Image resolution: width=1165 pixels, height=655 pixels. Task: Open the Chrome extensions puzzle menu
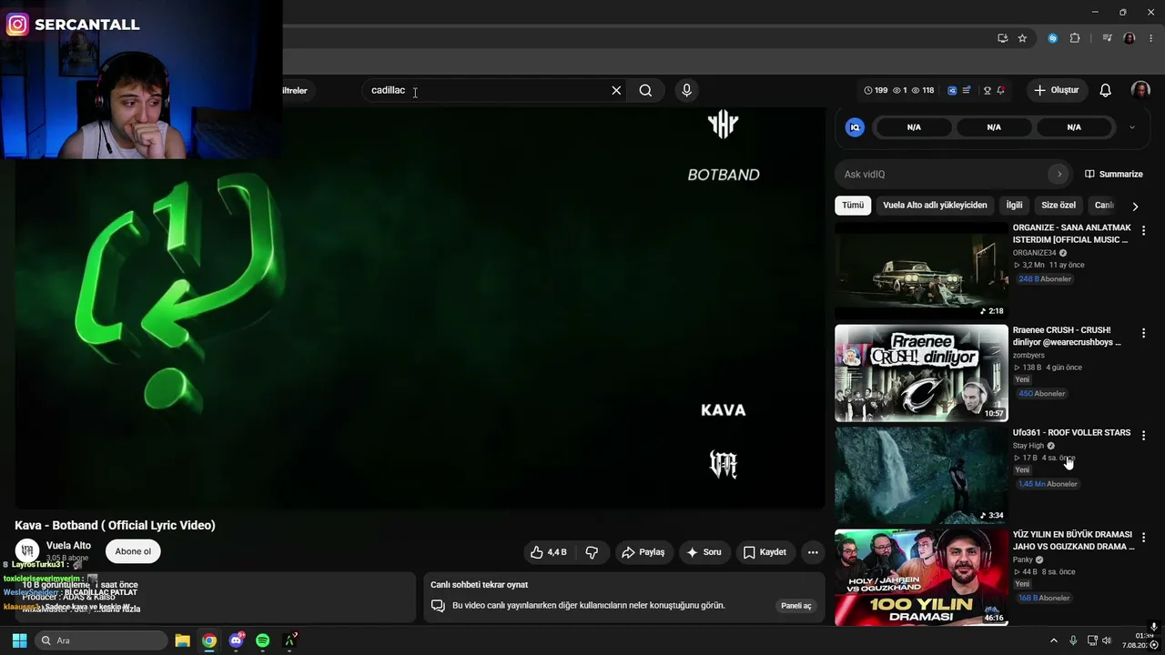pos(1075,38)
